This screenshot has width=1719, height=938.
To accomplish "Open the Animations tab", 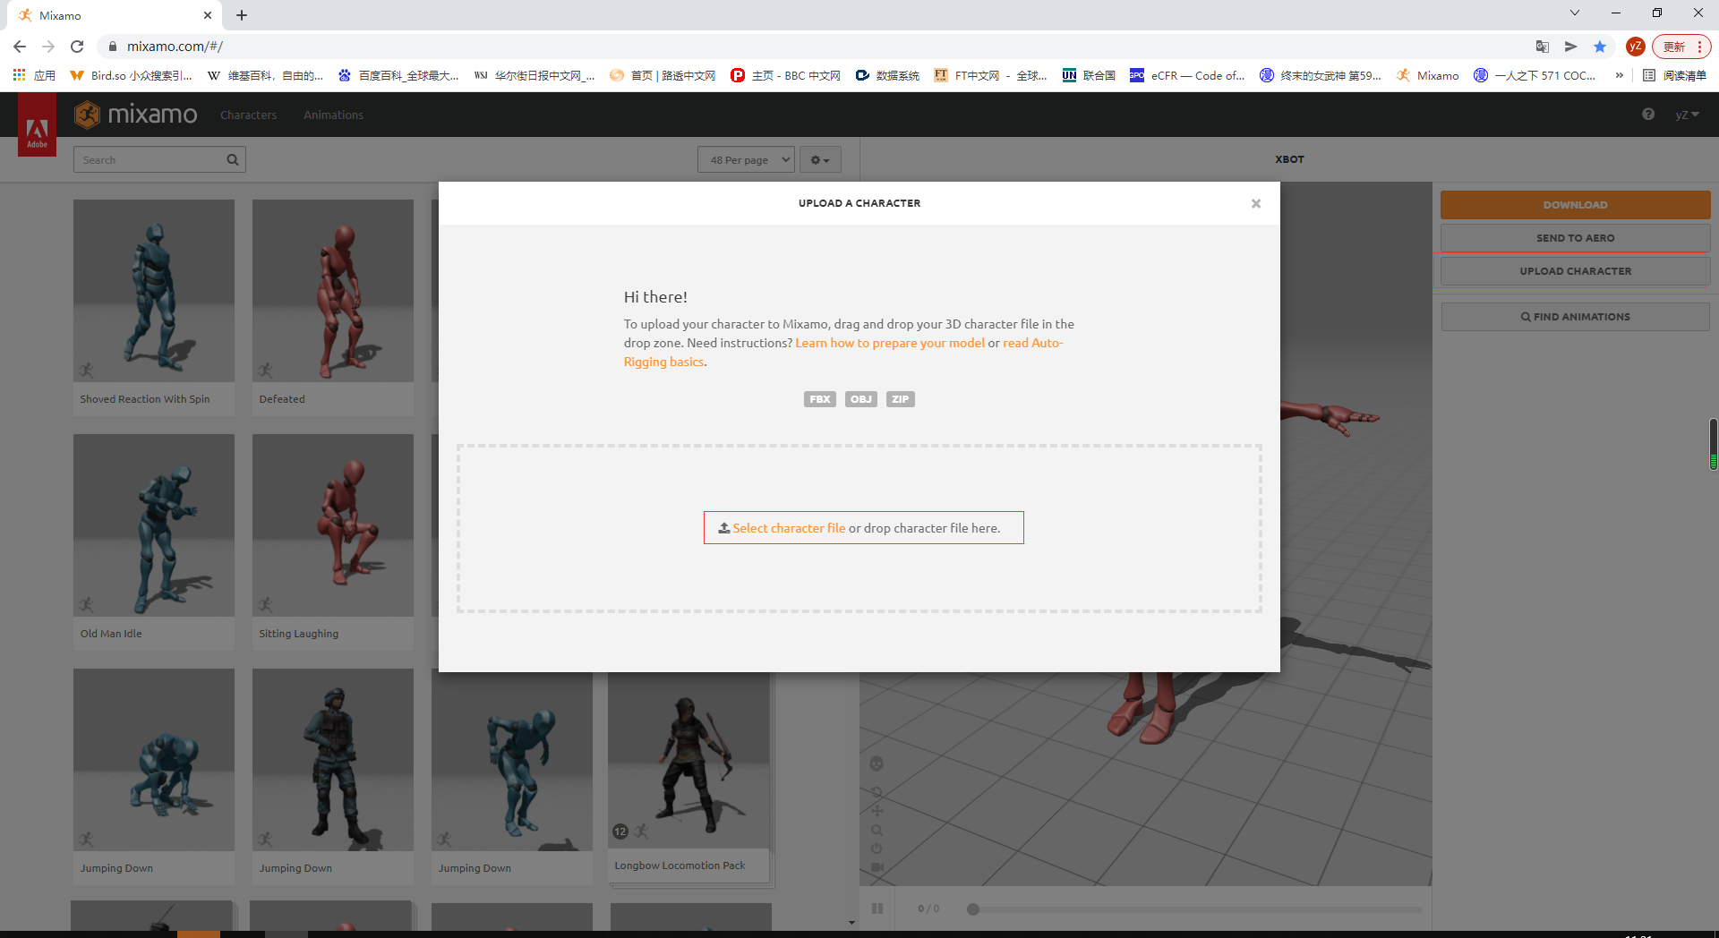I will [x=334, y=115].
